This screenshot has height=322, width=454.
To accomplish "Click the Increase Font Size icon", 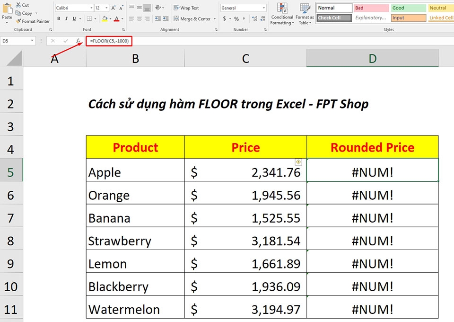I will tap(113, 8).
